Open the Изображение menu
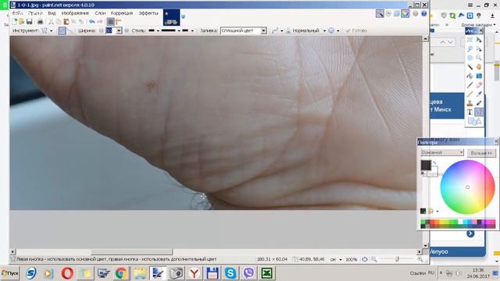500x281 pixels. coord(75,13)
